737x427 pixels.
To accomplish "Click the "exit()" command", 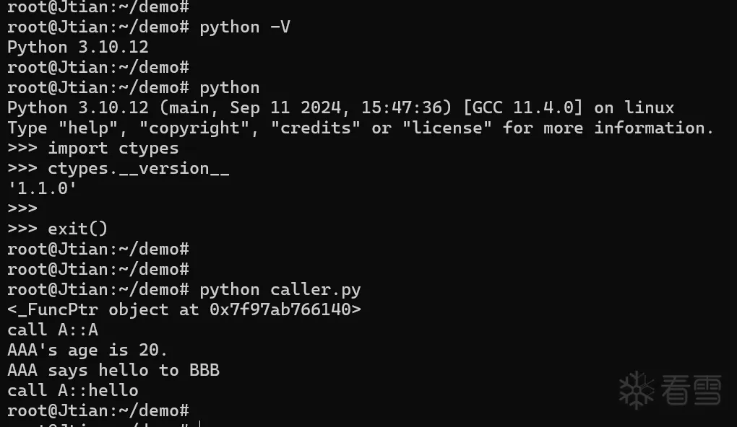I will click(78, 229).
